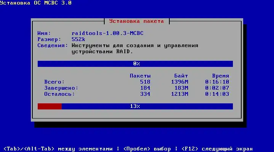Click the '<F12> следующий экран' hint
Screen dimensions: 274x152
point(217,149)
